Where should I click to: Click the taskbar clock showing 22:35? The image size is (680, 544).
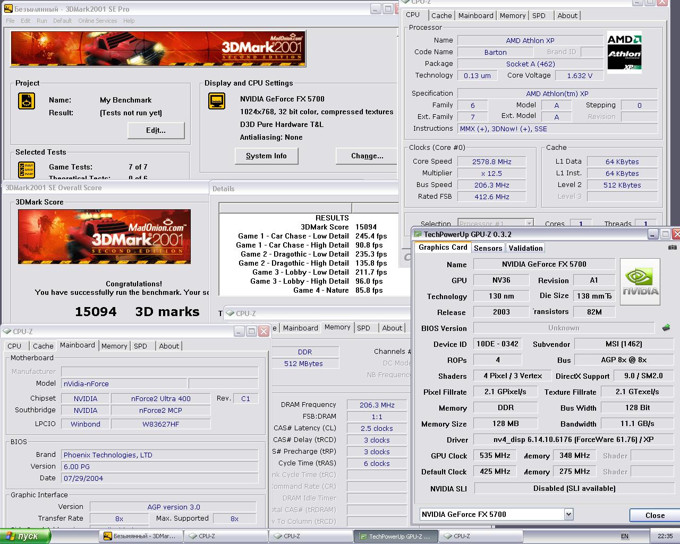pos(665,536)
